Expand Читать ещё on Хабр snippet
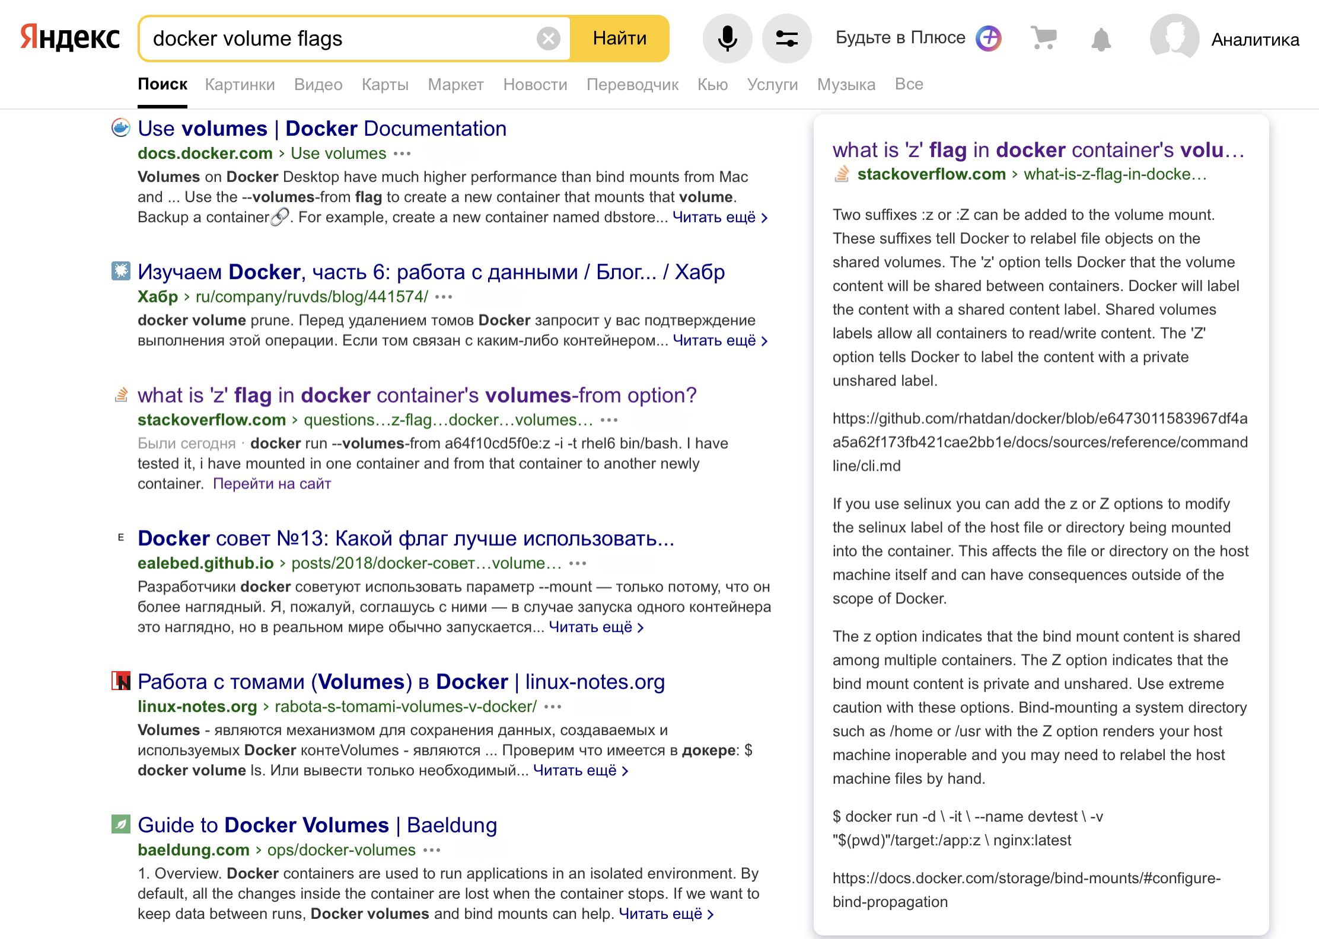Screen dimensions: 1319x939 pyautogui.click(x=720, y=341)
